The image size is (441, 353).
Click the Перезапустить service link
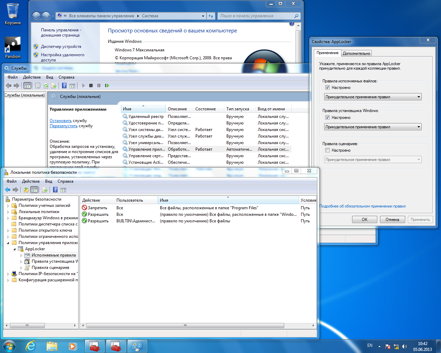tap(63, 126)
